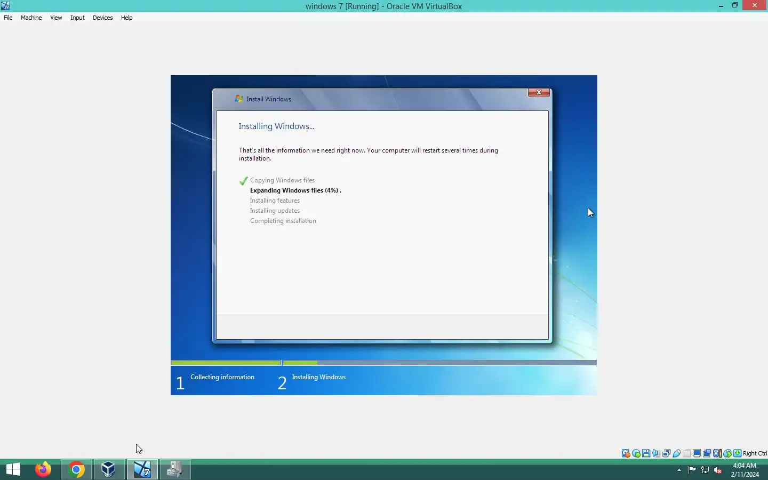Open the Help menu
This screenshot has height=480, width=768.
pyautogui.click(x=126, y=18)
